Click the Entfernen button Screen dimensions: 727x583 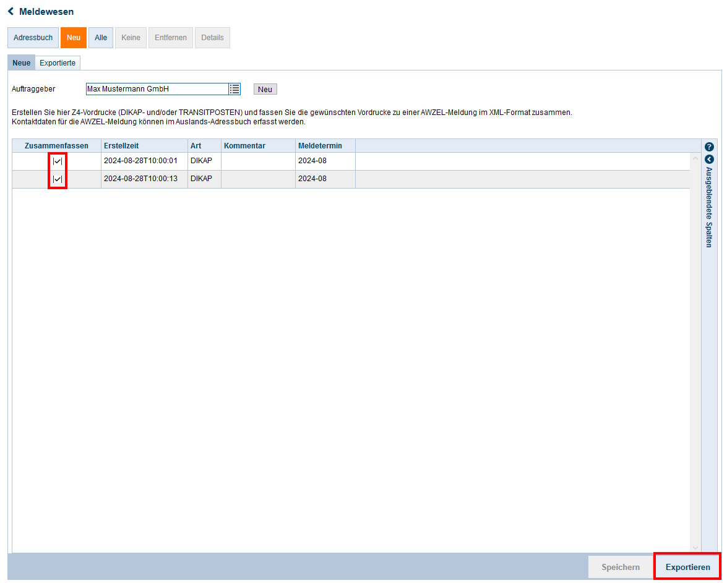pos(171,38)
